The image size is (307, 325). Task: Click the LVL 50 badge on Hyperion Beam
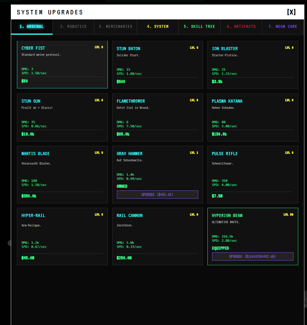288,215
